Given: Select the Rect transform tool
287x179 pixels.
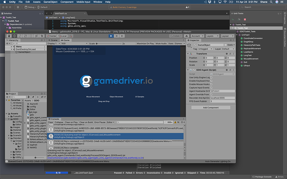Looking at the screenshot, I should tap(31, 36).
